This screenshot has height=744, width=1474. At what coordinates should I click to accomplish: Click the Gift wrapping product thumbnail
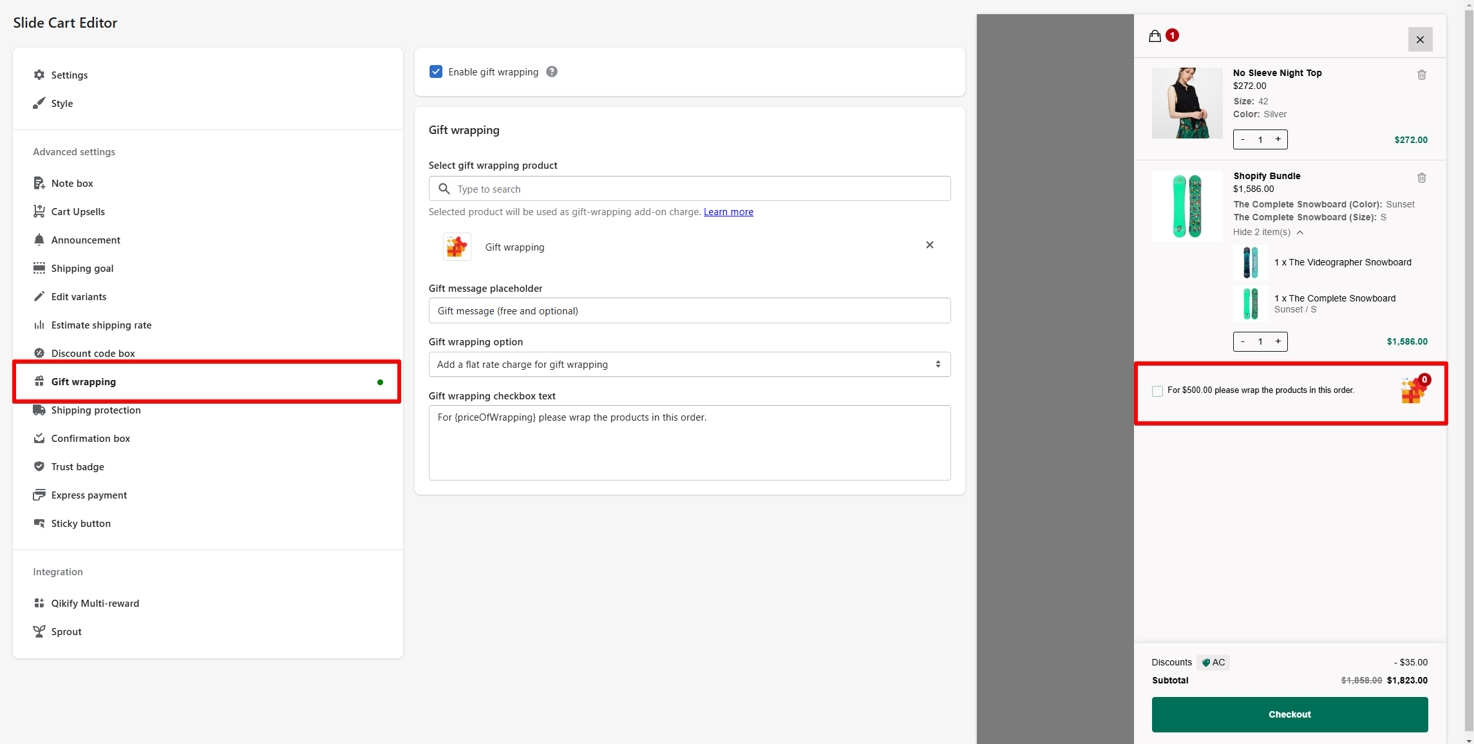(457, 247)
